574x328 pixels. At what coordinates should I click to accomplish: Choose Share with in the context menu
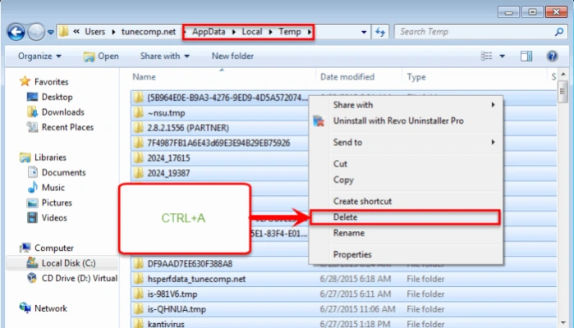(406, 105)
